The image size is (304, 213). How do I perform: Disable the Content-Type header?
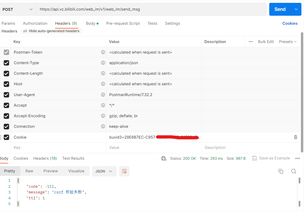6,63
